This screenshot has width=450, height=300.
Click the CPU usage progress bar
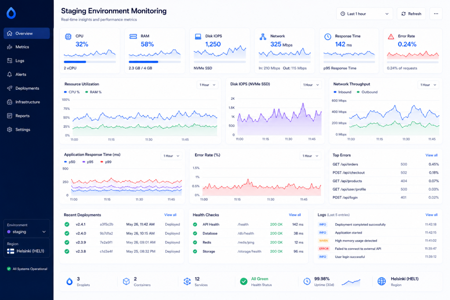pyautogui.click(x=90, y=62)
